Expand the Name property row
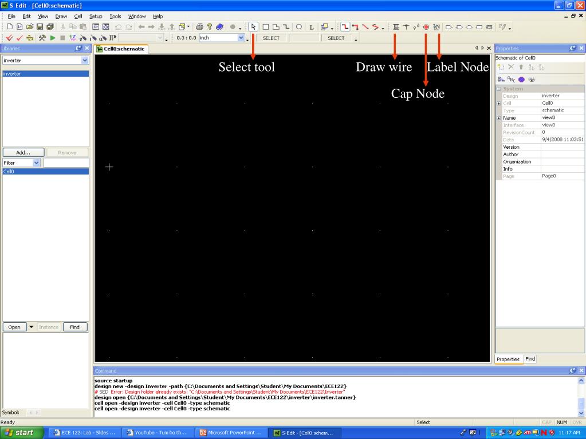 click(498, 118)
